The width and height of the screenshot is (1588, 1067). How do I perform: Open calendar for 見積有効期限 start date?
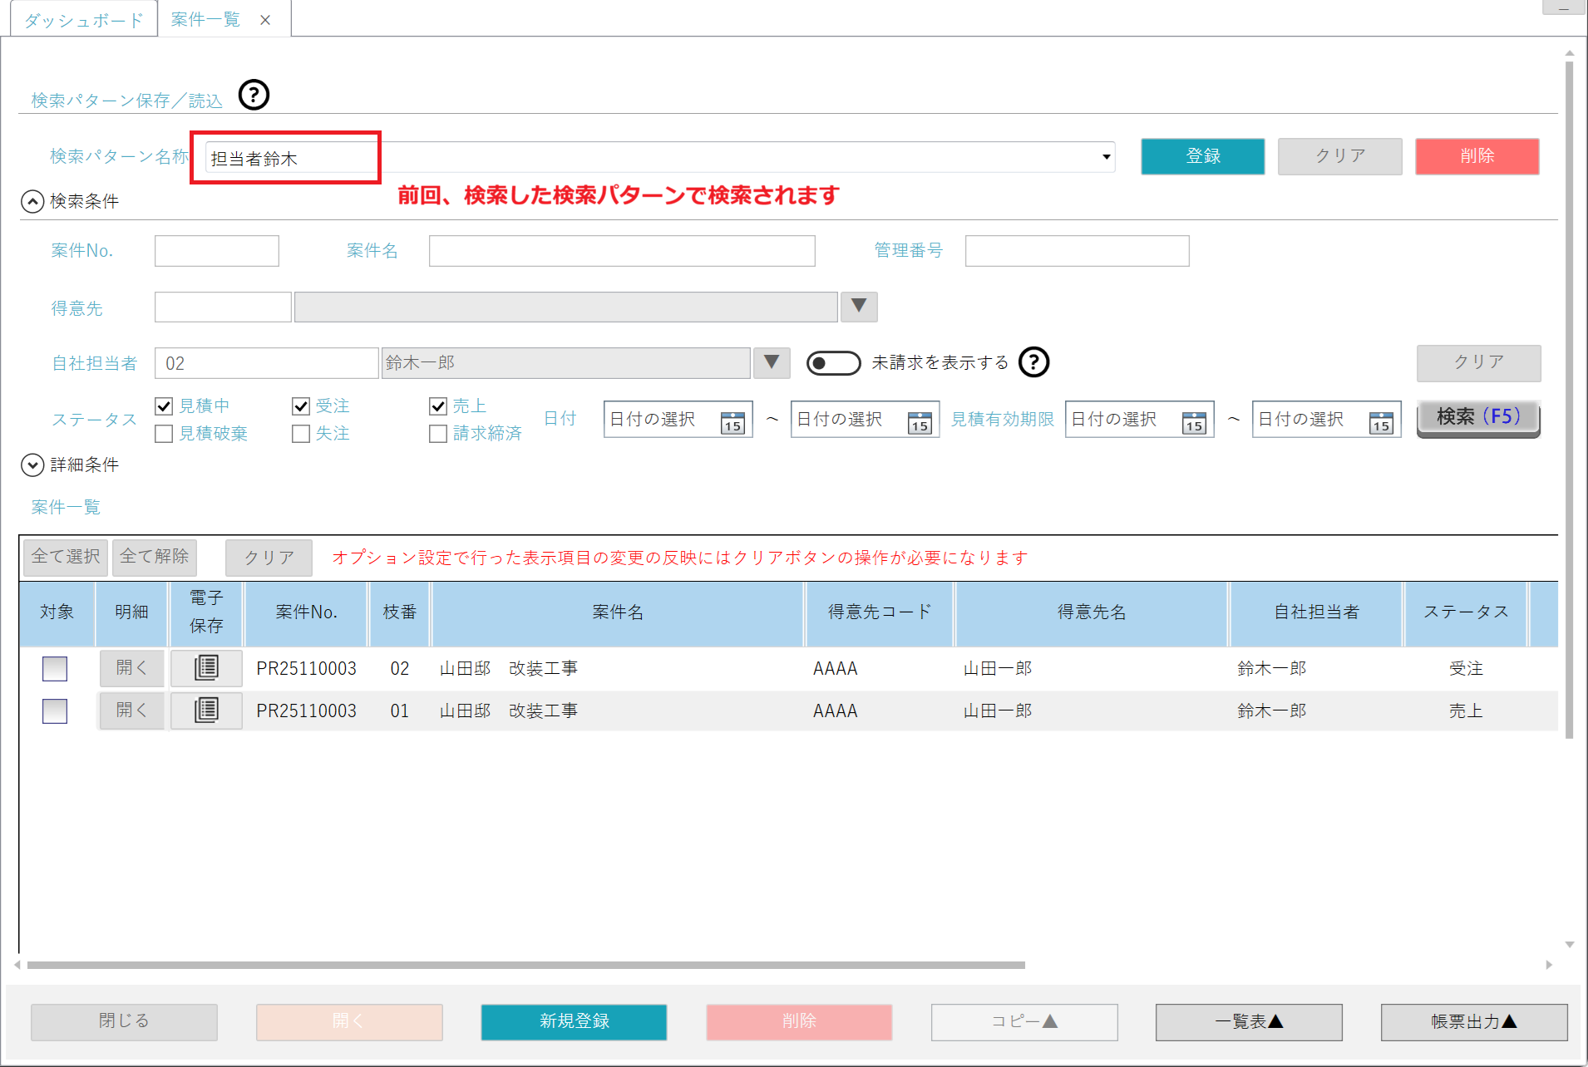pos(1193,420)
